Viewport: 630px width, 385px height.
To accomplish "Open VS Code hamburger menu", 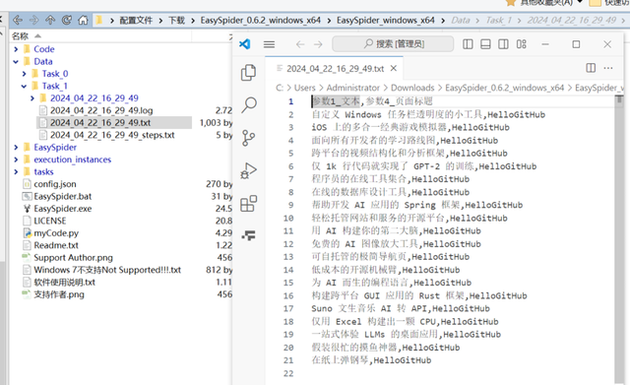I will 269,44.
